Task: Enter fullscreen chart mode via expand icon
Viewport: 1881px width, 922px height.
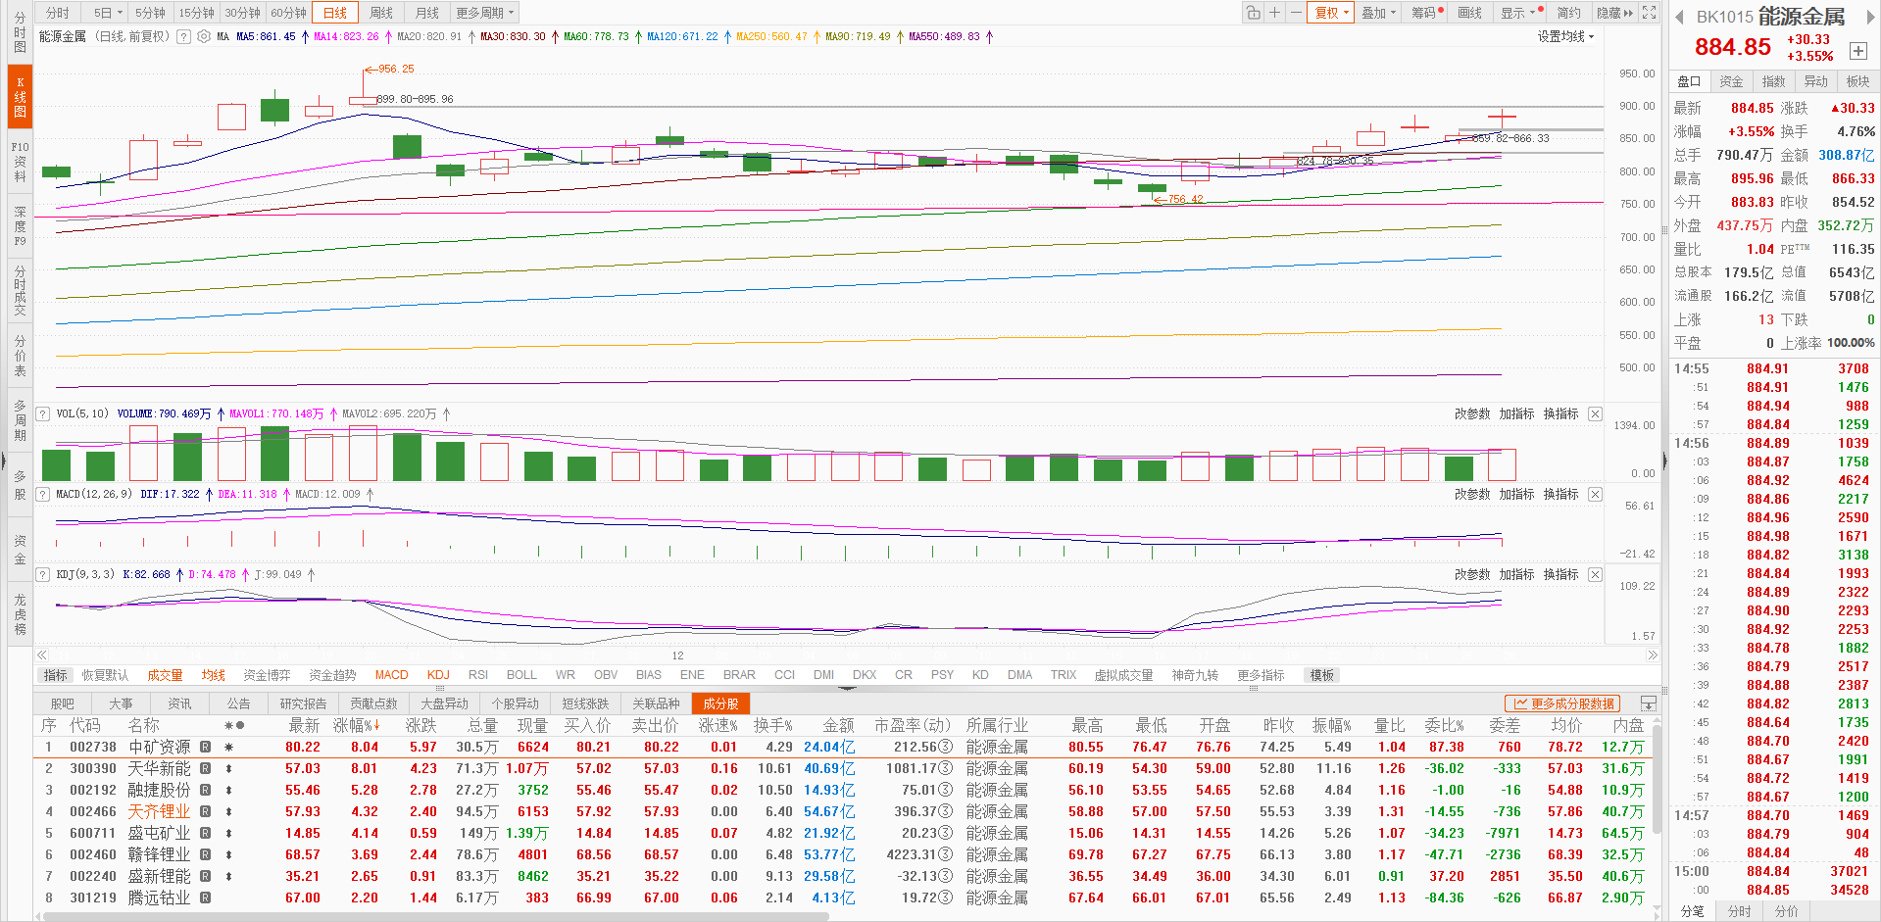Action: point(1650,13)
